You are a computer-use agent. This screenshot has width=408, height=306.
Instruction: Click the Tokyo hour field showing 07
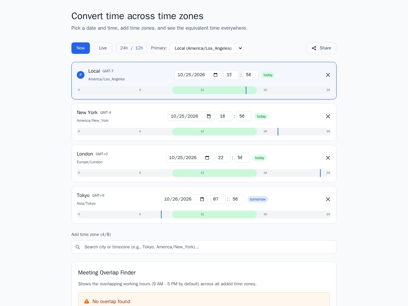(218, 199)
